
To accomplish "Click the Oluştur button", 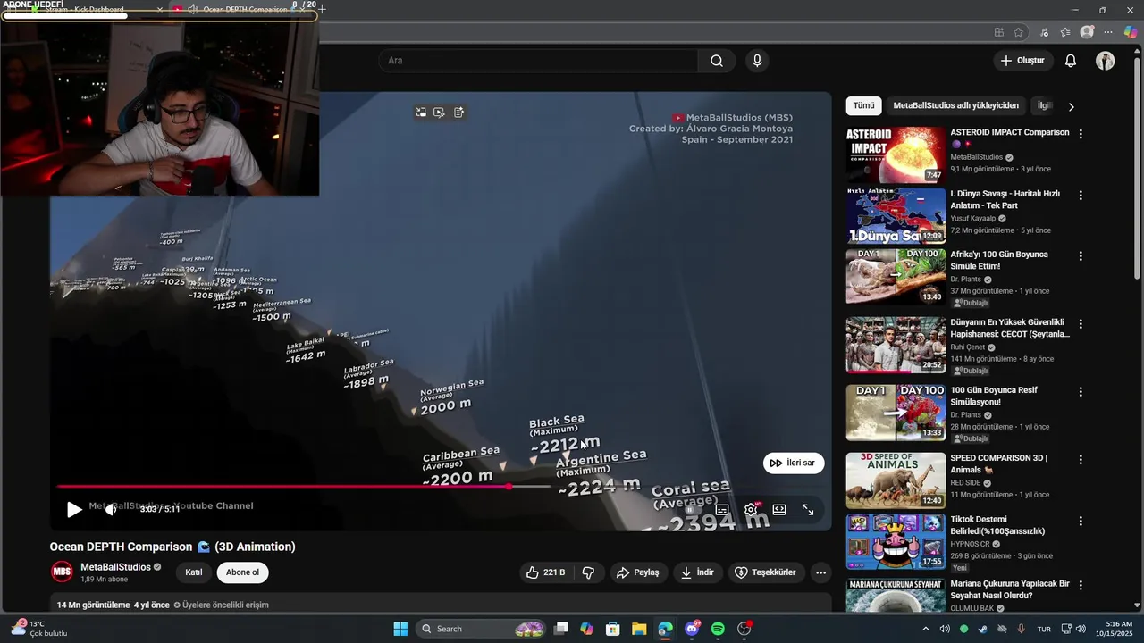I will click(x=1022, y=61).
